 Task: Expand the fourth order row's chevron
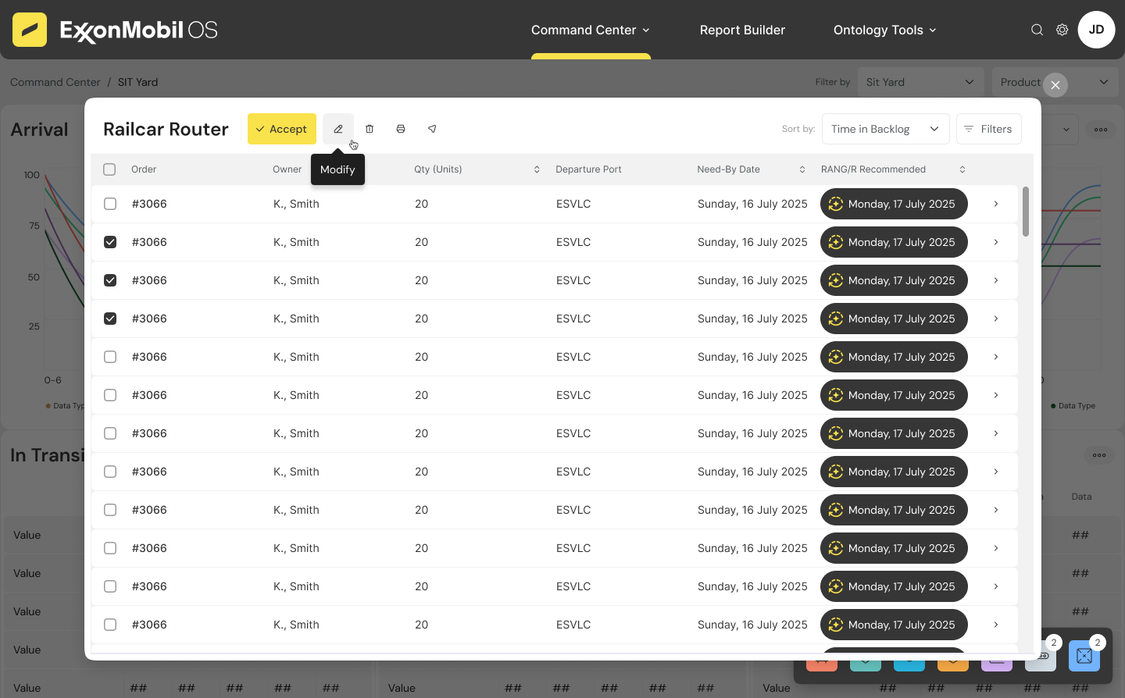(x=996, y=319)
